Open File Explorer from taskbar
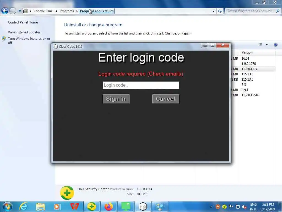The width and height of the screenshot is (282, 212). tap(40, 206)
